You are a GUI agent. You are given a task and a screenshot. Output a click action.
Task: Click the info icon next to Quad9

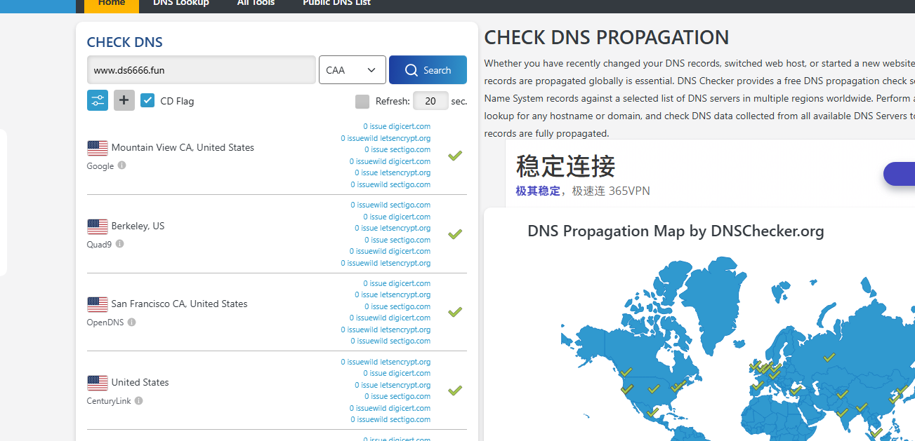120,244
